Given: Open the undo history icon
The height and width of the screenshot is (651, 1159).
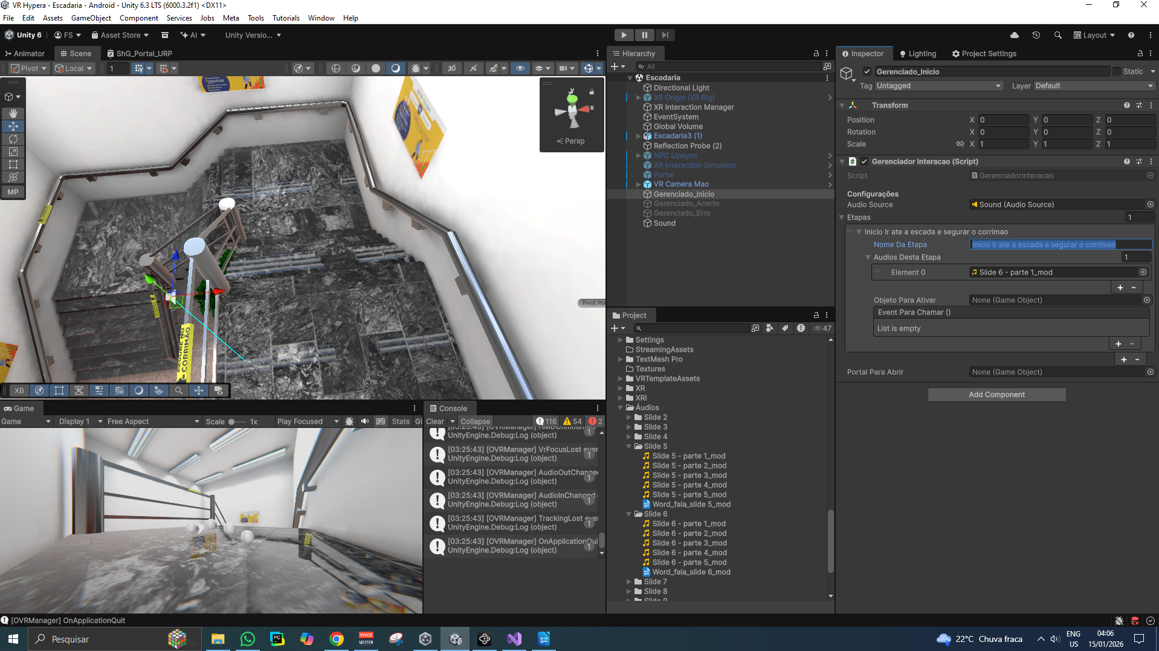Looking at the screenshot, I should tap(1036, 35).
